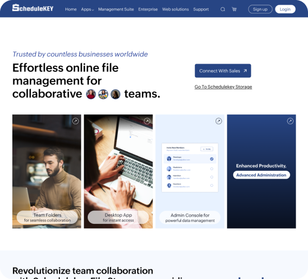The height and width of the screenshot is (279, 308).
Task: Select the radio circle beside Hamilton
Action: 212,177
